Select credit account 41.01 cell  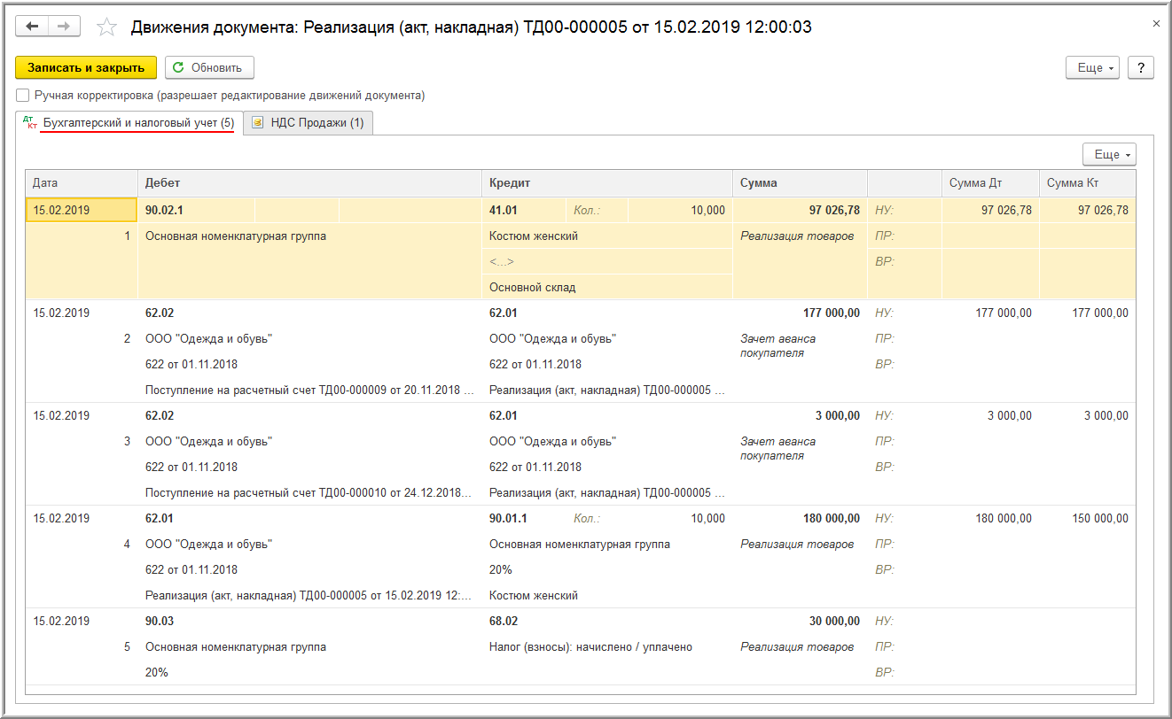tap(523, 210)
